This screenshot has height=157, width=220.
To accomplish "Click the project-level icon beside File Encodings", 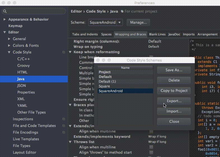I will (x=64, y=132).
